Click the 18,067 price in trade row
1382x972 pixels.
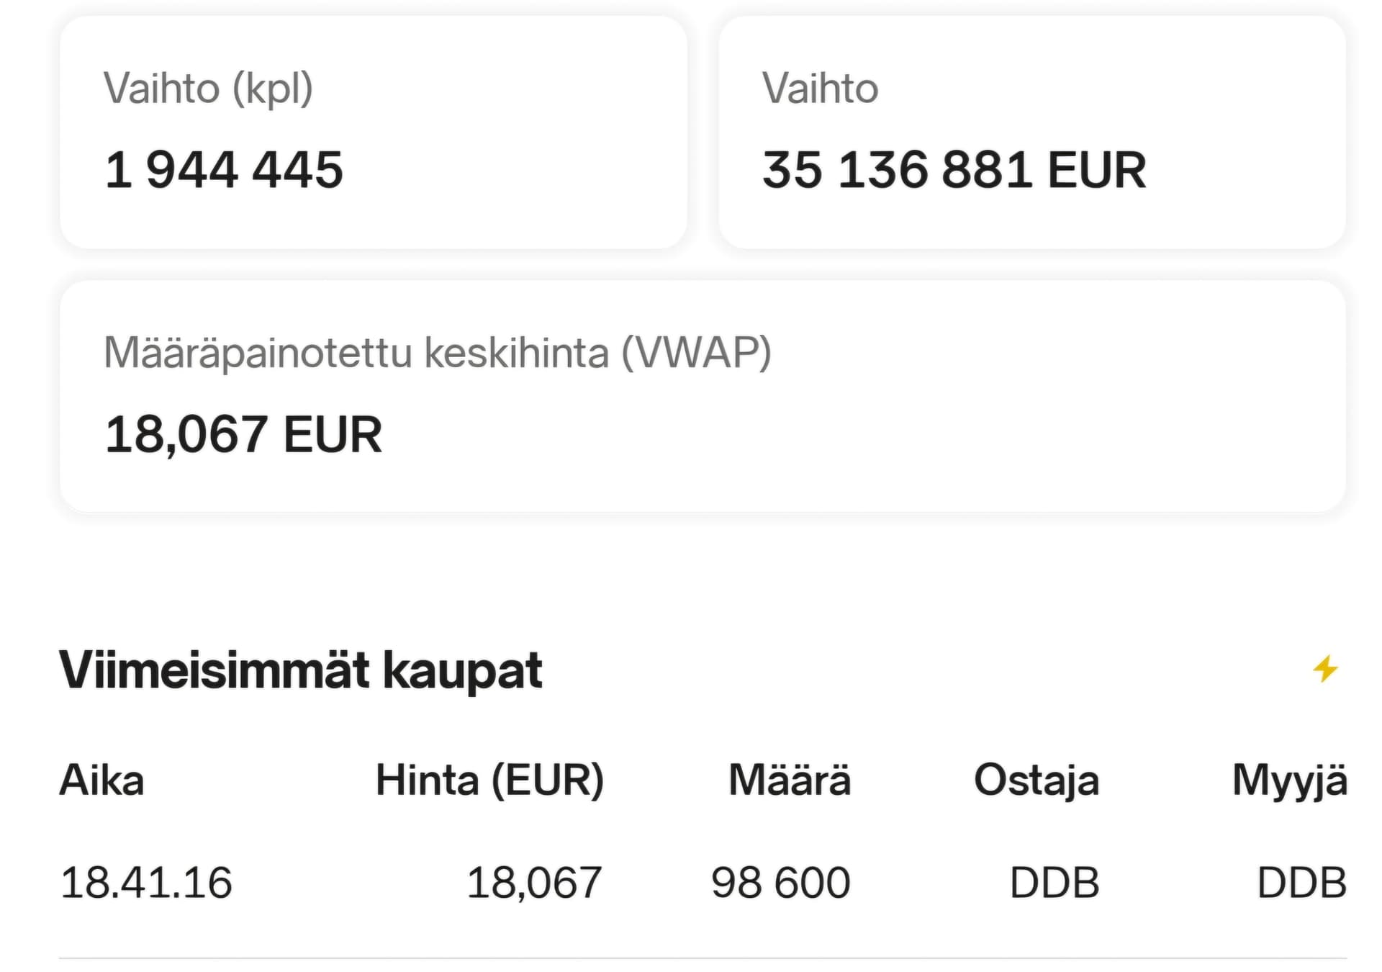point(534,883)
